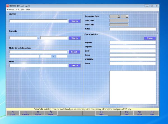
Task: Click into the VIN/VDS input field
Action: point(38,21)
